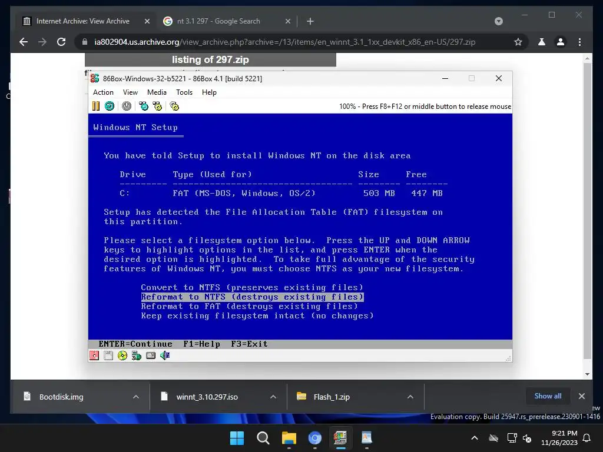Click the '503 MB' size value
Image resolution: width=603 pixels, height=452 pixels.
379,193
